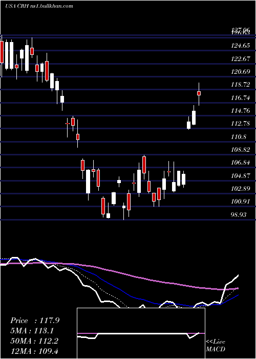Click the price label 120.69

tap(241, 72)
